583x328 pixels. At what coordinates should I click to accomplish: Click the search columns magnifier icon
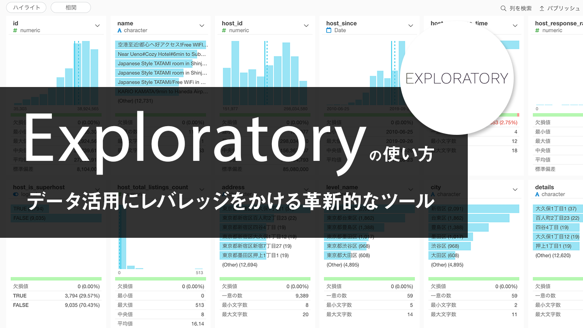503,8
